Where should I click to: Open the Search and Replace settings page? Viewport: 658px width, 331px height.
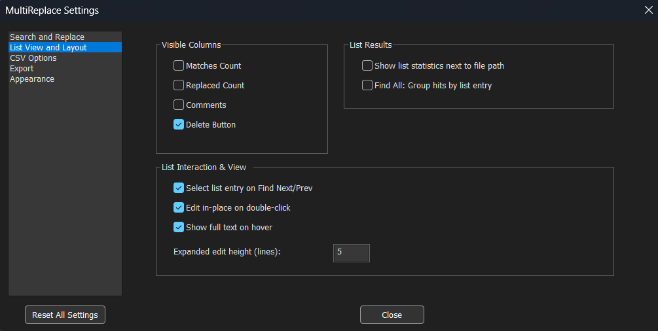tap(47, 37)
